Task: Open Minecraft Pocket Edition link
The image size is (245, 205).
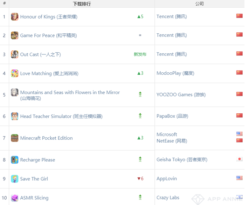Action: coord(47,138)
